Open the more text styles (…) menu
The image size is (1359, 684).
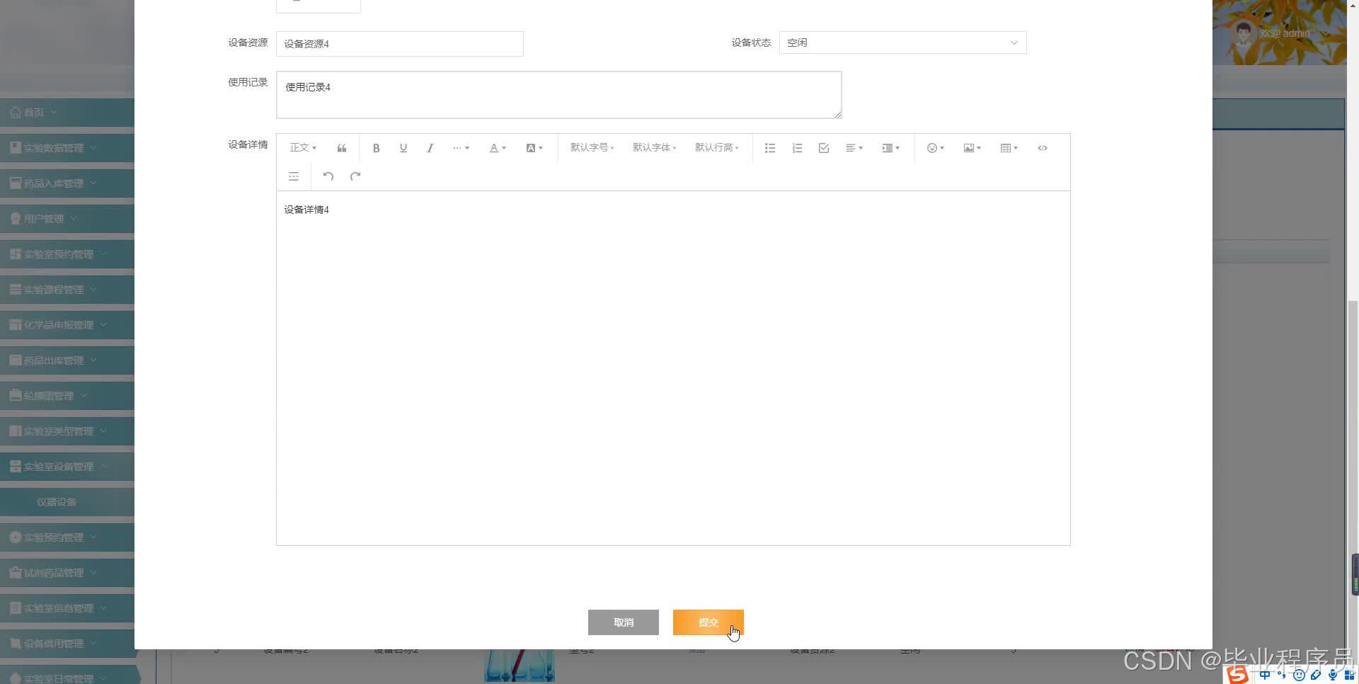pos(461,148)
